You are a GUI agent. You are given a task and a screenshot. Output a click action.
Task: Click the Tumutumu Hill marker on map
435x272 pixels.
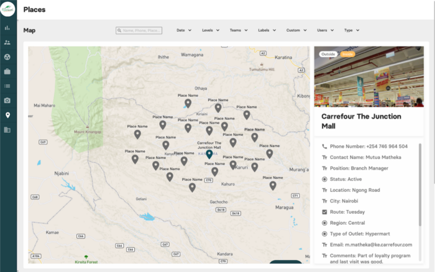pyautogui.click(x=262, y=65)
